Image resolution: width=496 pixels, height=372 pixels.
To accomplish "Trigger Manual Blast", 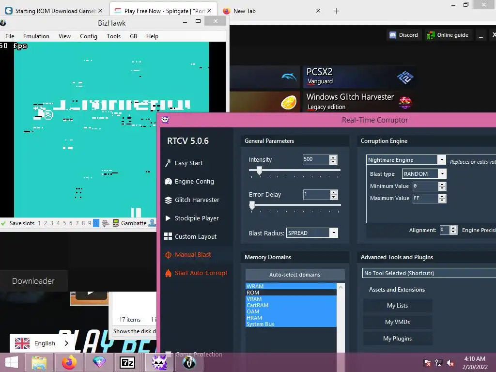I will tap(187, 255).
